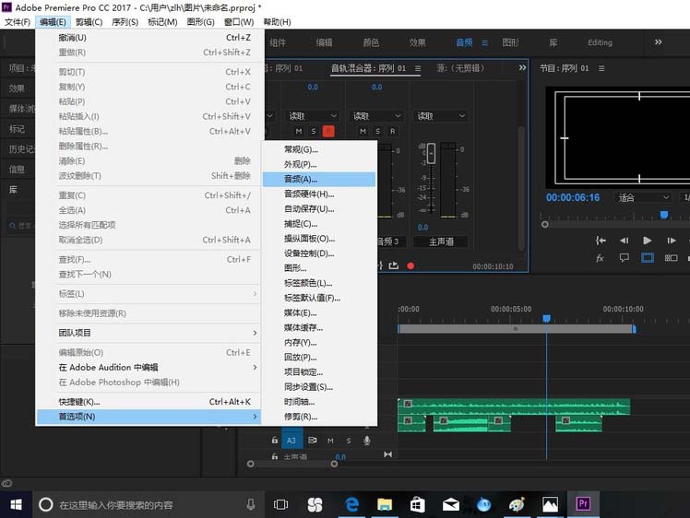Image resolution: width=690 pixels, height=518 pixels.
Task: Mute the audio 3 mixer track
Action: click(363, 131)
